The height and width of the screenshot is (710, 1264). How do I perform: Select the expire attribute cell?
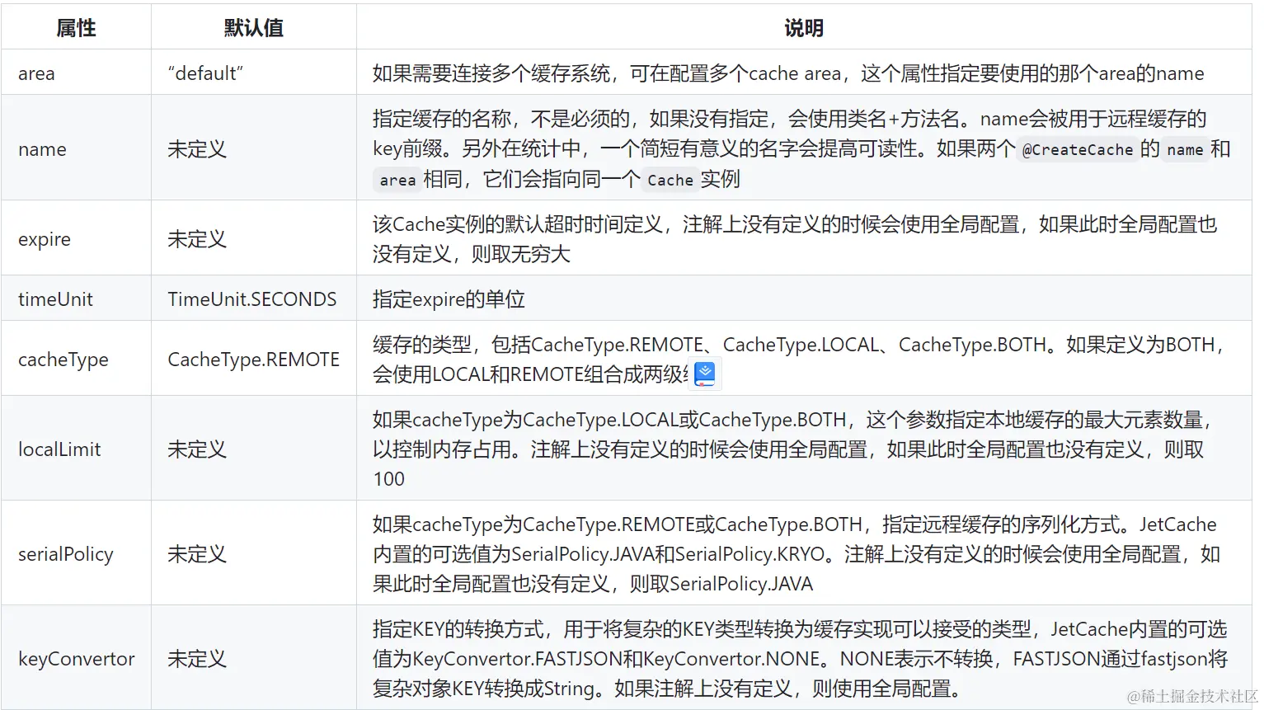[44, 238]
